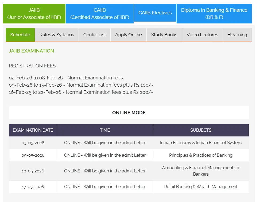
Task: Click the Schedule sub-tab
Action: (x=20, y=35)
